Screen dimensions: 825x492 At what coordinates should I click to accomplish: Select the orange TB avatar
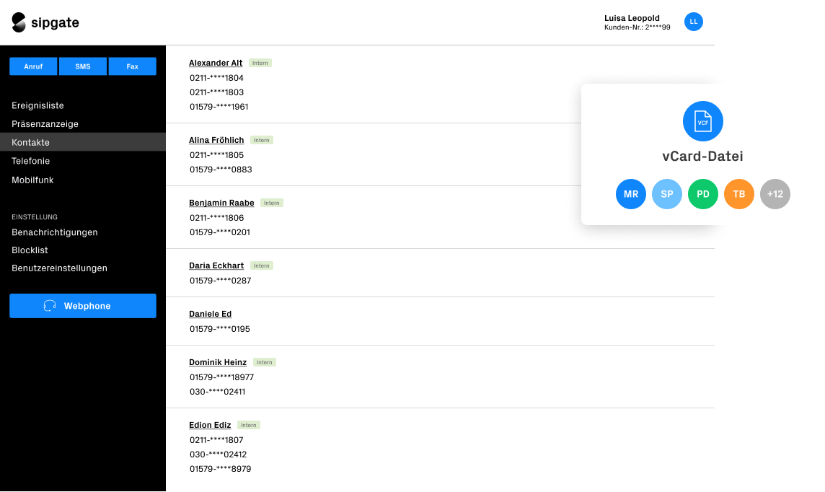pyautogui.click(x=739, y=194)
